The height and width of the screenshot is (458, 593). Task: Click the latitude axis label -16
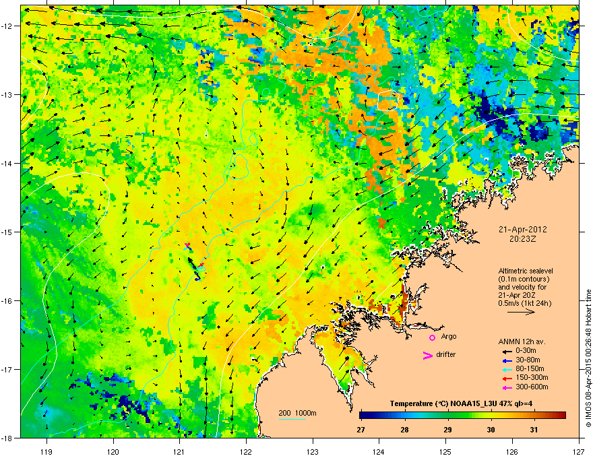tap(7, 301)
